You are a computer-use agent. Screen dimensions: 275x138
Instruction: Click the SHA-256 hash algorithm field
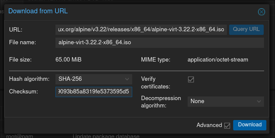point(89,79)
